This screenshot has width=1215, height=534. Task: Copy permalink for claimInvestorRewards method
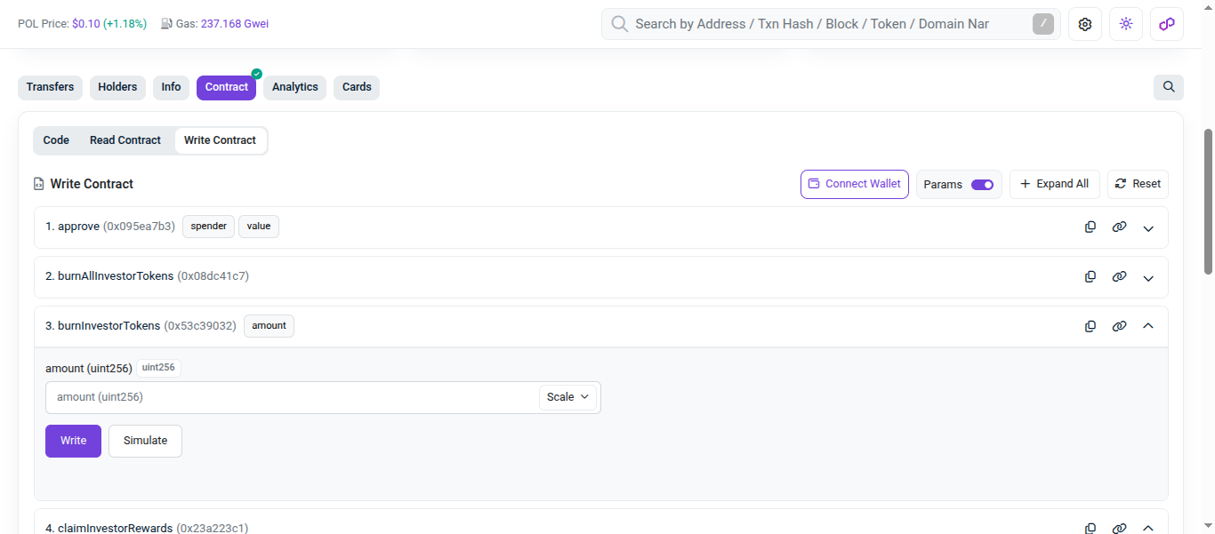1119,528
